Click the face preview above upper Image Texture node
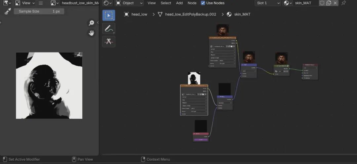 (x=222, y=30)
